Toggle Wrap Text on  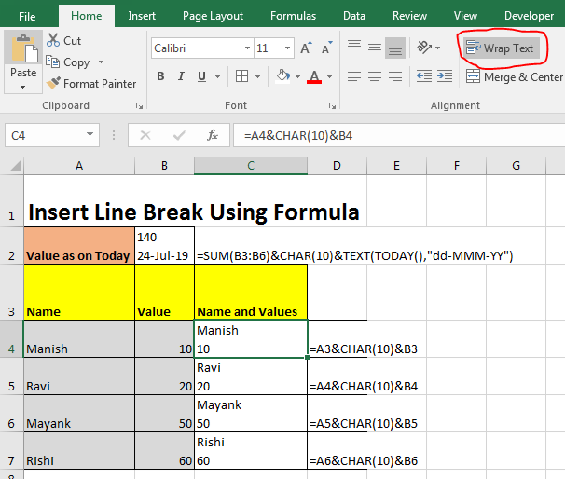click(502, 48)
